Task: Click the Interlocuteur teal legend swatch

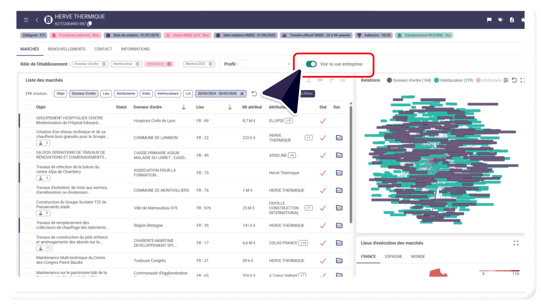Action: (436, 80)
